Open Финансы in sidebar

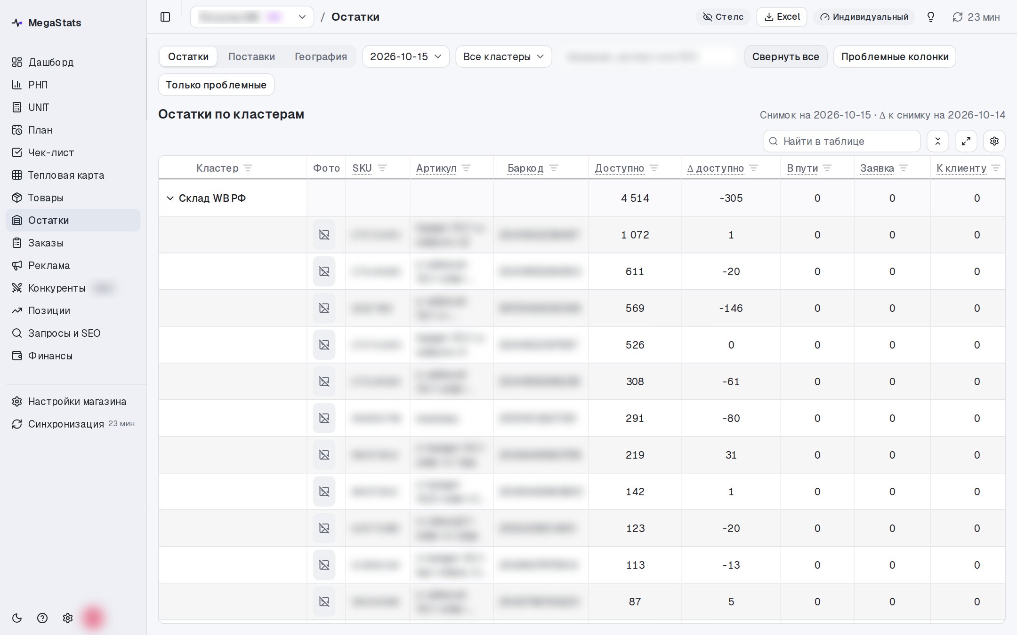tap(73, 356)
